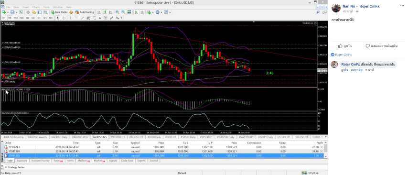This screenshot has width=408, height=175.
Task: Open the Tools menu
Action: pos(46,7)
